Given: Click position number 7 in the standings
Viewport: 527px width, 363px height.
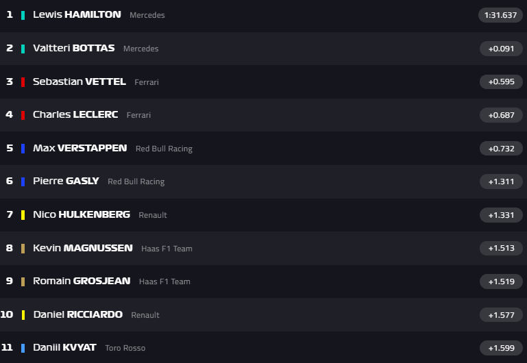Looking at the screenshot, I should (10, 214).
